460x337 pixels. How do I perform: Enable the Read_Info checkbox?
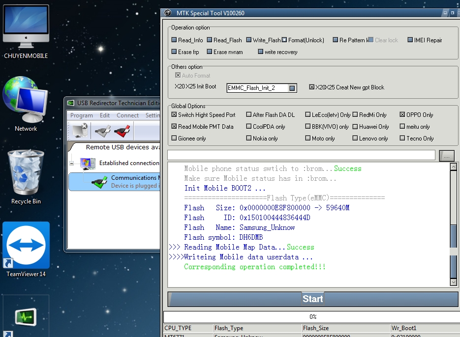click(174, 40)
